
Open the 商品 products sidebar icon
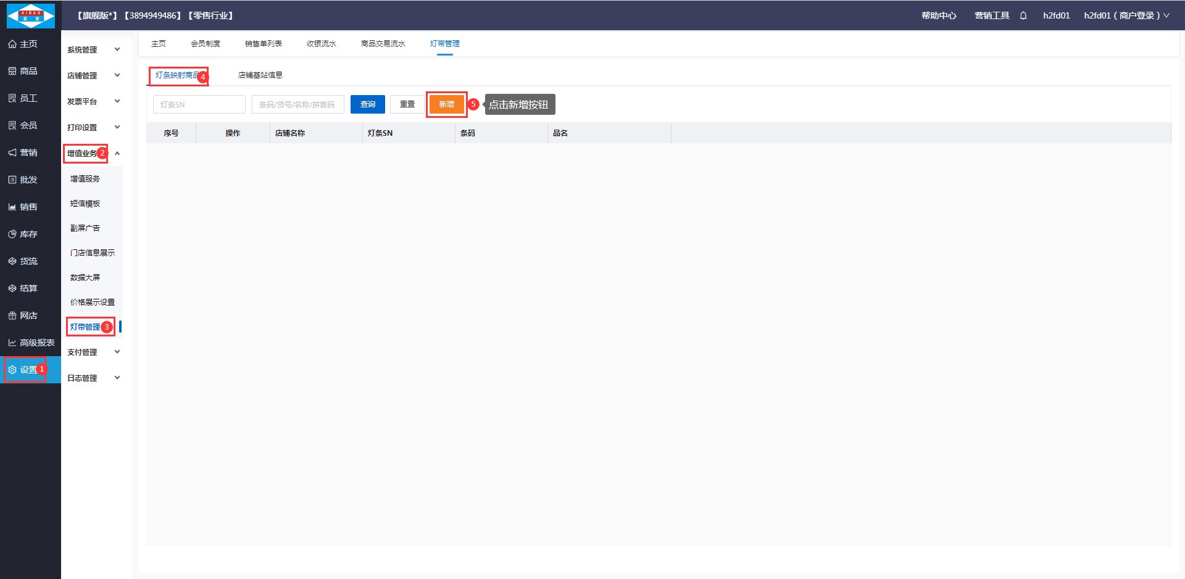12,72
